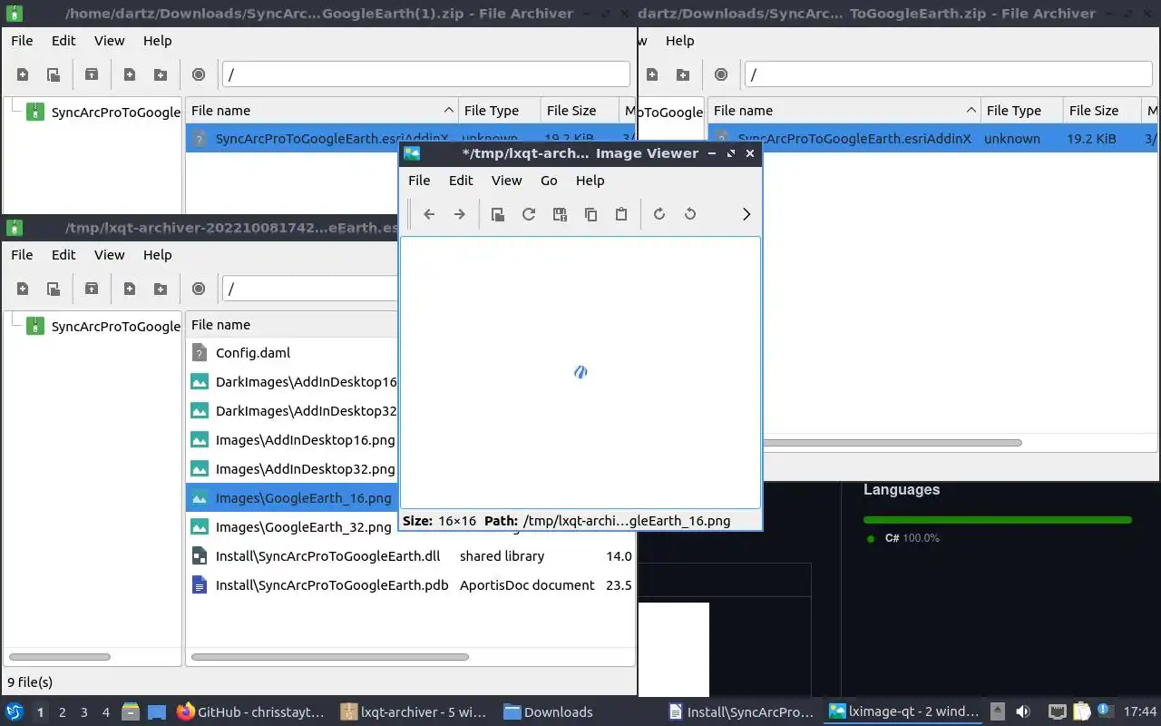The height and width of the screenshot is (726, 1161).
Task: Select Images\GoogleEarth_32.png file row
Action: click(291, 527)
